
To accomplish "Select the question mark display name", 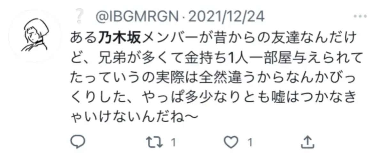I will click(82, 17).
